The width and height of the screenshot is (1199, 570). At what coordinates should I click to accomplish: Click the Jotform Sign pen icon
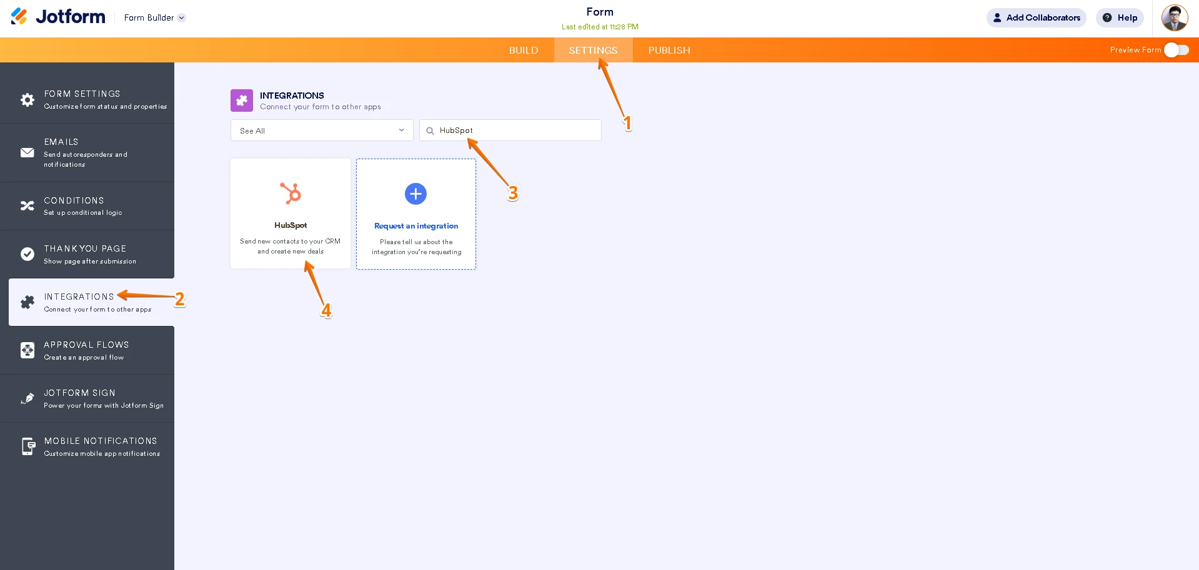(27, 398)
